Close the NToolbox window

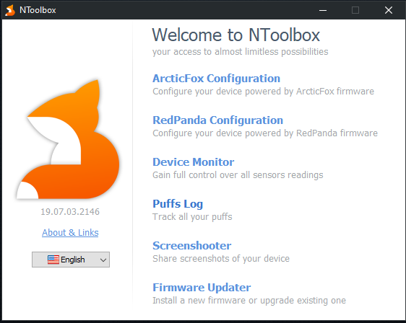click(389, 10)
